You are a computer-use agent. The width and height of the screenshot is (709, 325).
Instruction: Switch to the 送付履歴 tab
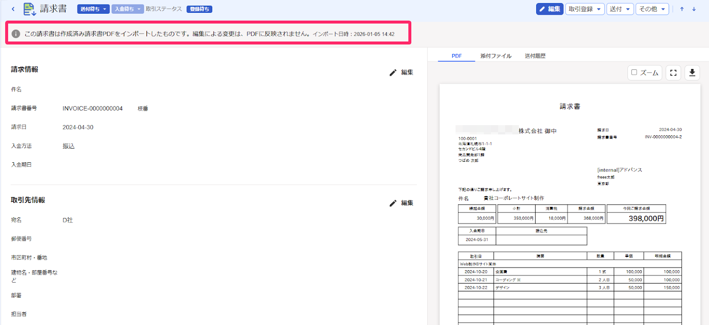535,56
